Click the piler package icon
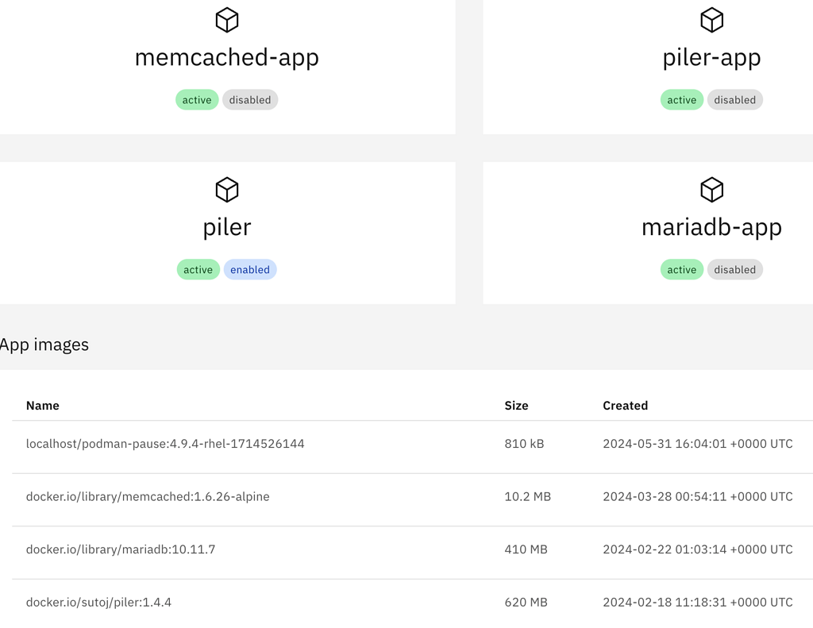This screenshot has height=628, width=813. [227, 190]
